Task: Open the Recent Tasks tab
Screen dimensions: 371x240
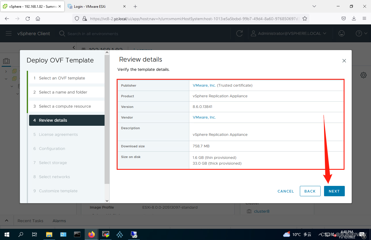Action: 30,221
